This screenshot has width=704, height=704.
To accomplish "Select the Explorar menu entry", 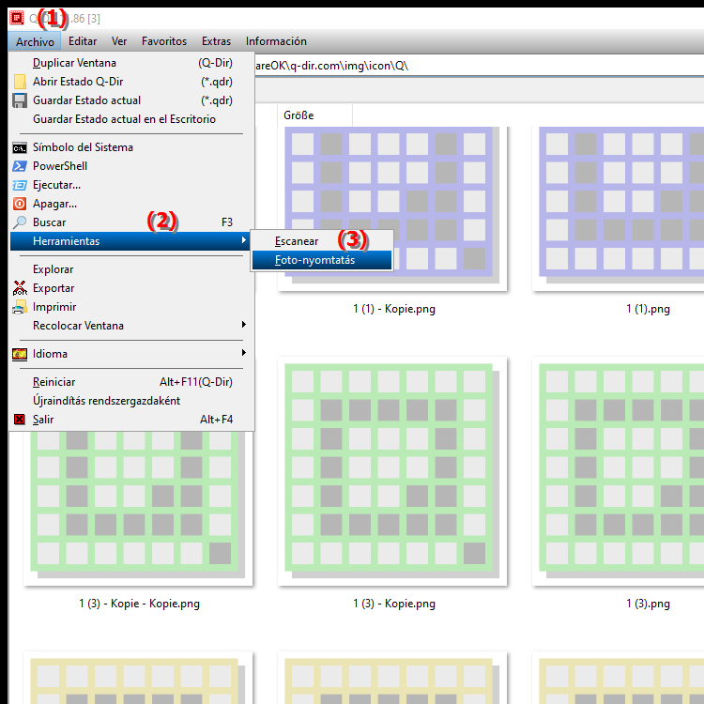I will coord(132,269).
